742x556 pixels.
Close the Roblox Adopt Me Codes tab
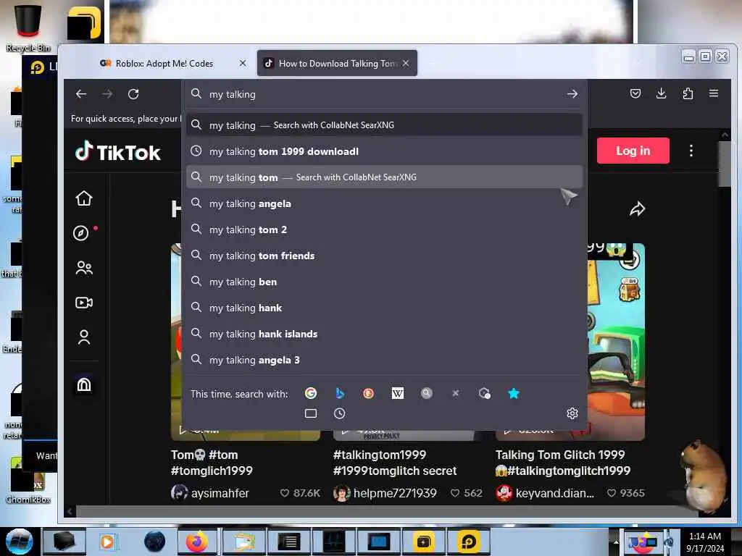pyautogui.click(x=243, y=63)
